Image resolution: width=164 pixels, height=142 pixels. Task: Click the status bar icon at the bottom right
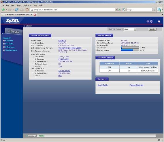(x=159, y=140)
